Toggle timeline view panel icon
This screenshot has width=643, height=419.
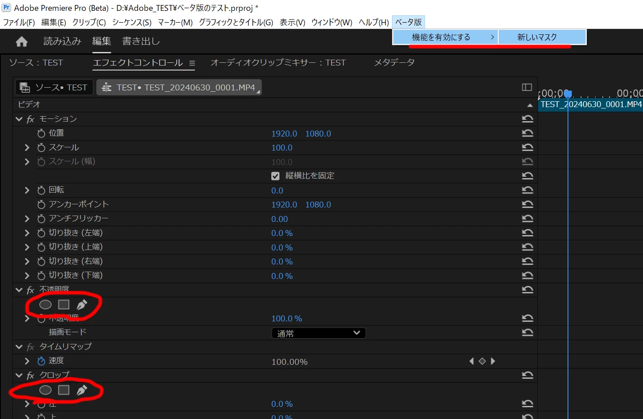click(527, 87)
